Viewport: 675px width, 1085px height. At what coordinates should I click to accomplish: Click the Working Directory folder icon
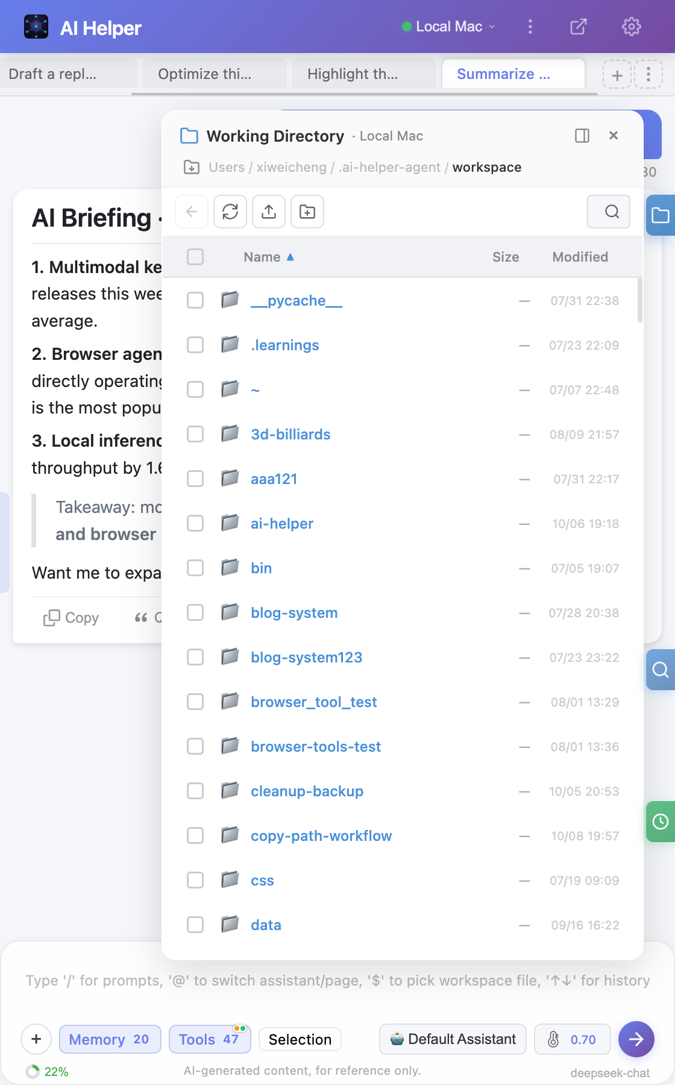[189, 136]
